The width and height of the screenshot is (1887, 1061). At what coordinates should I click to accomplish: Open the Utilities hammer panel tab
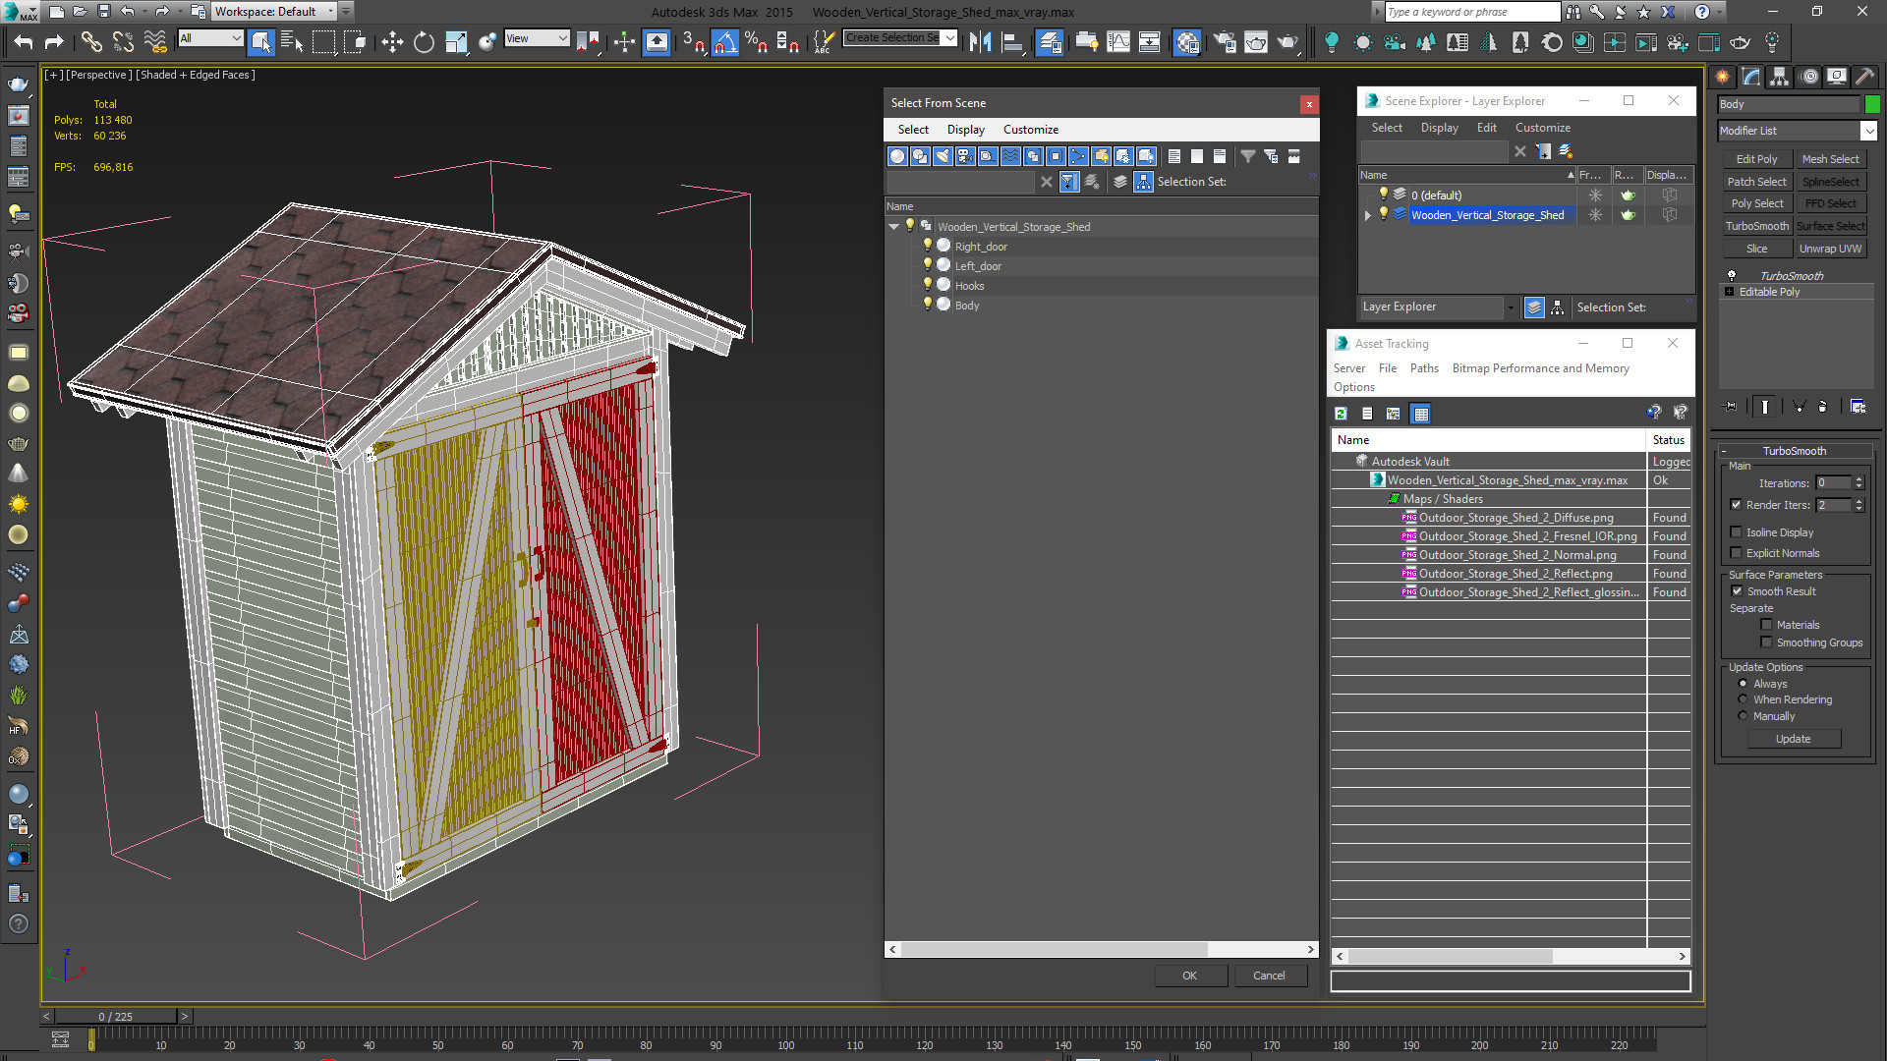pyautogui.click(x=1865, y=77)
